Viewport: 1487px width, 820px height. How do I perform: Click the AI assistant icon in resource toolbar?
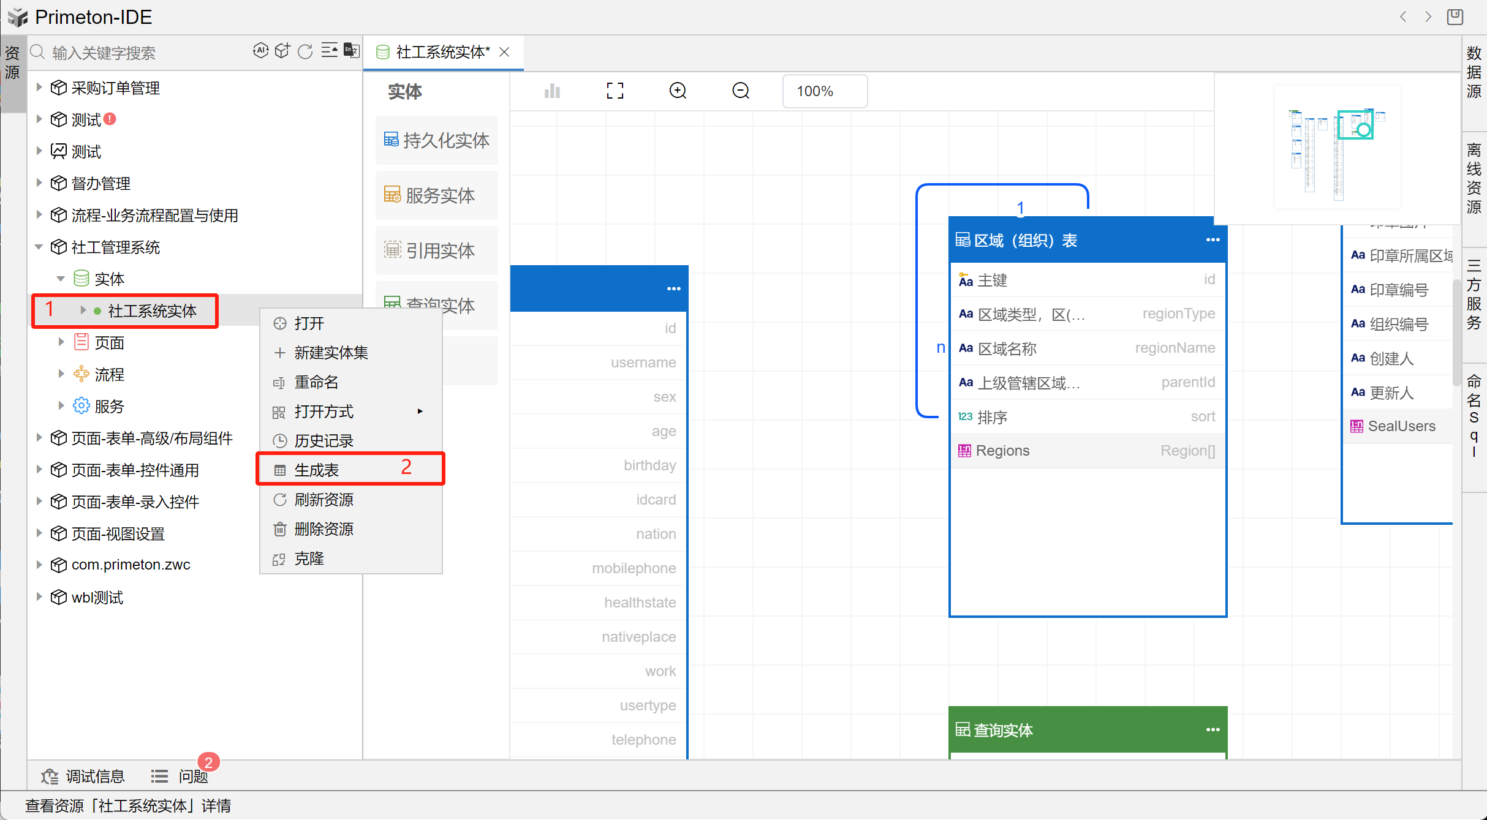pos(260,51)
